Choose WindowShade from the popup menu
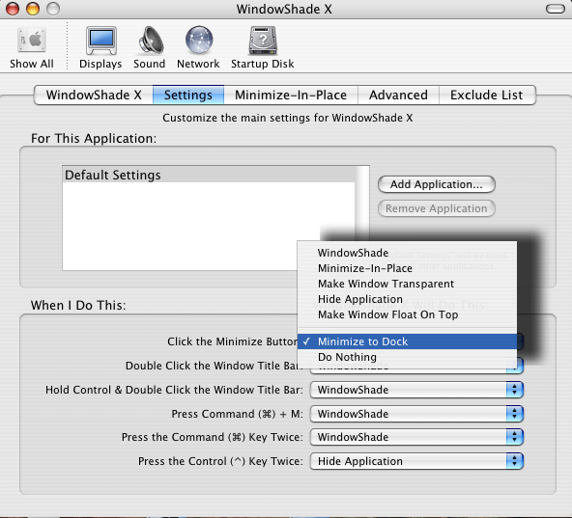This screenshot has height=518, width=572. 407,253
